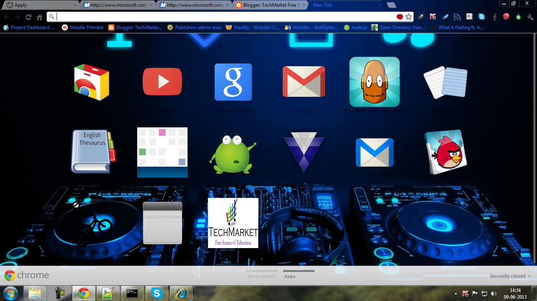The image size is (537, 301).
Task: Launch the green frog WiFit app
Action: (x=233, y=154)
